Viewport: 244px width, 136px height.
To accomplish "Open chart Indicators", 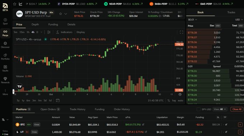I will click(64, 32).
